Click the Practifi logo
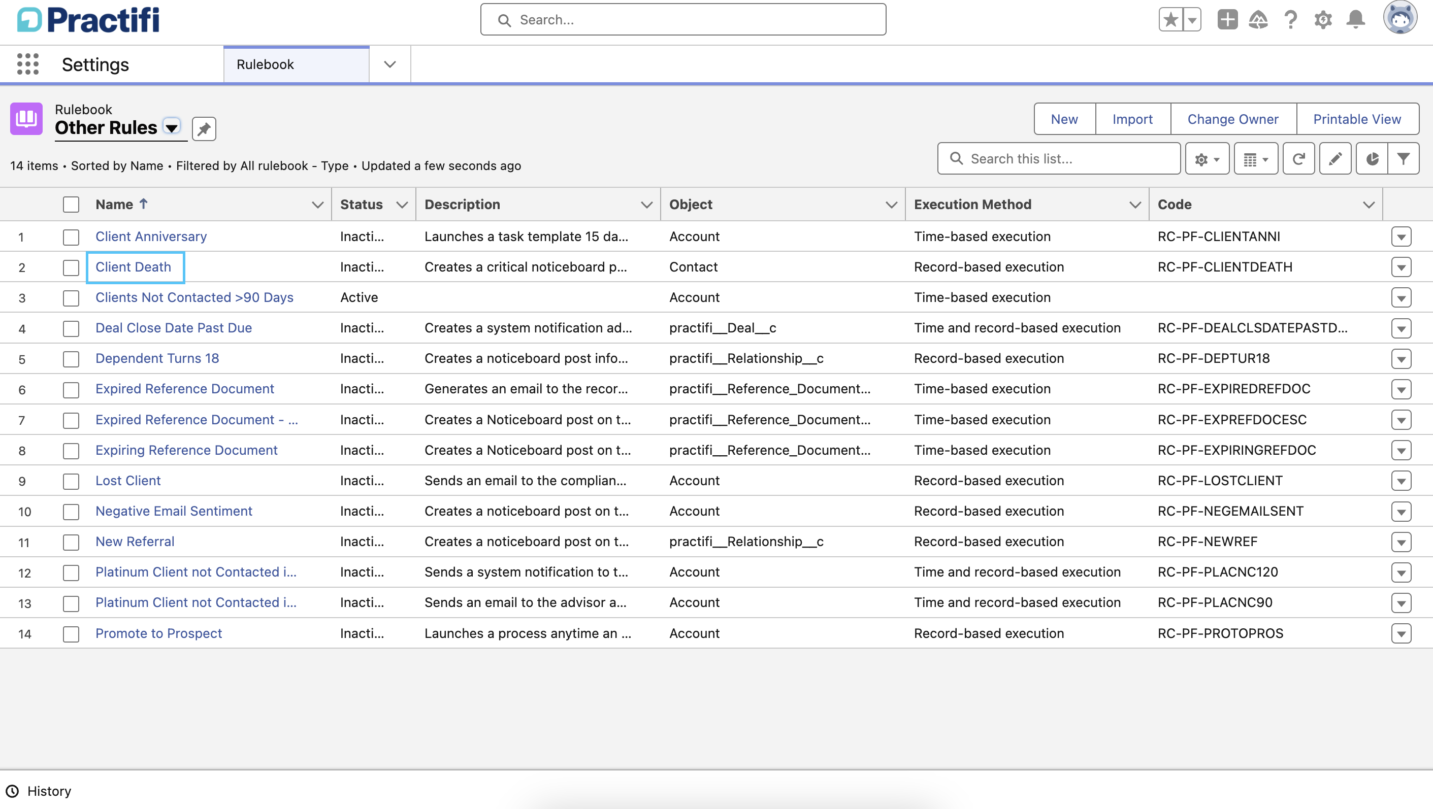This screenshot has width=1433, height=809. tap(88, 20)
